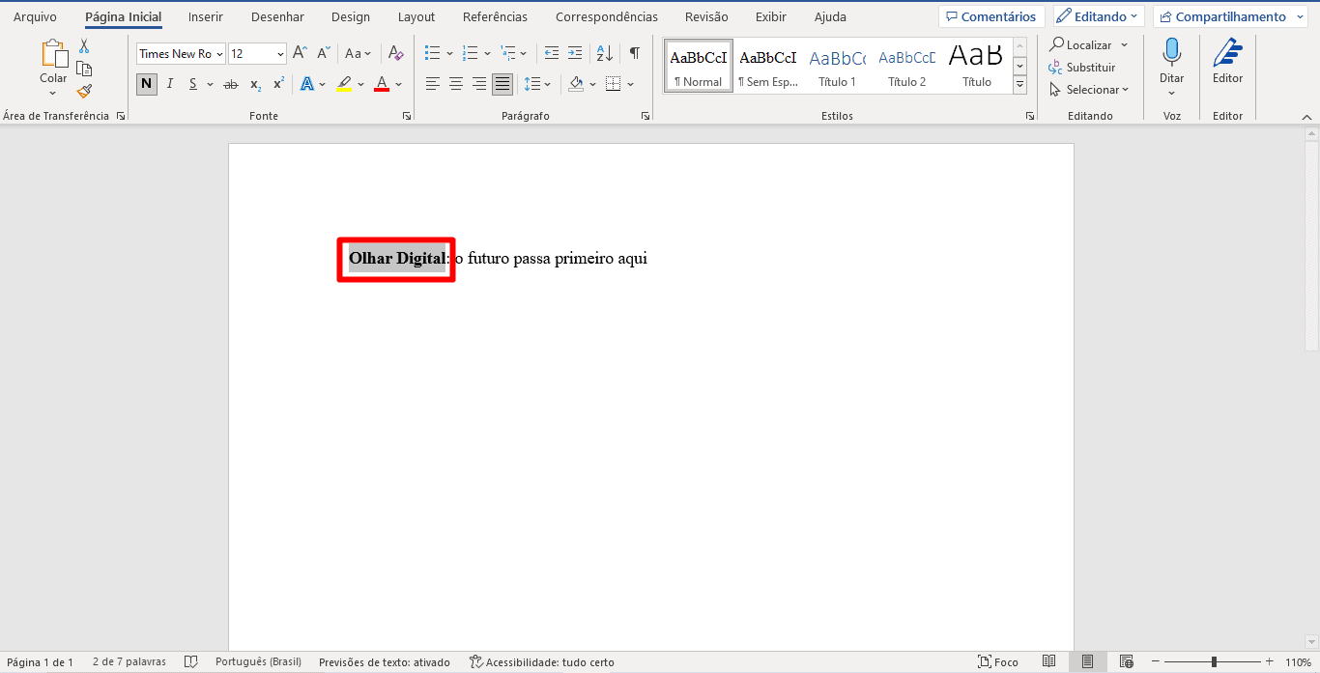Open Arquivo menu
Screen dimensions: 1320x673
(x=35, y=16)
